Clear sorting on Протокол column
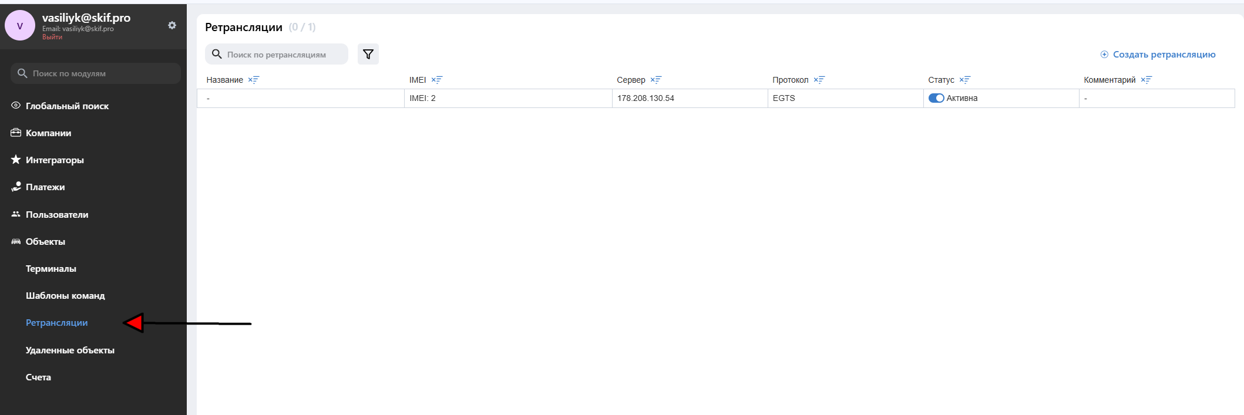Viewport: 1244px width, 415px height. click(819, 80)
